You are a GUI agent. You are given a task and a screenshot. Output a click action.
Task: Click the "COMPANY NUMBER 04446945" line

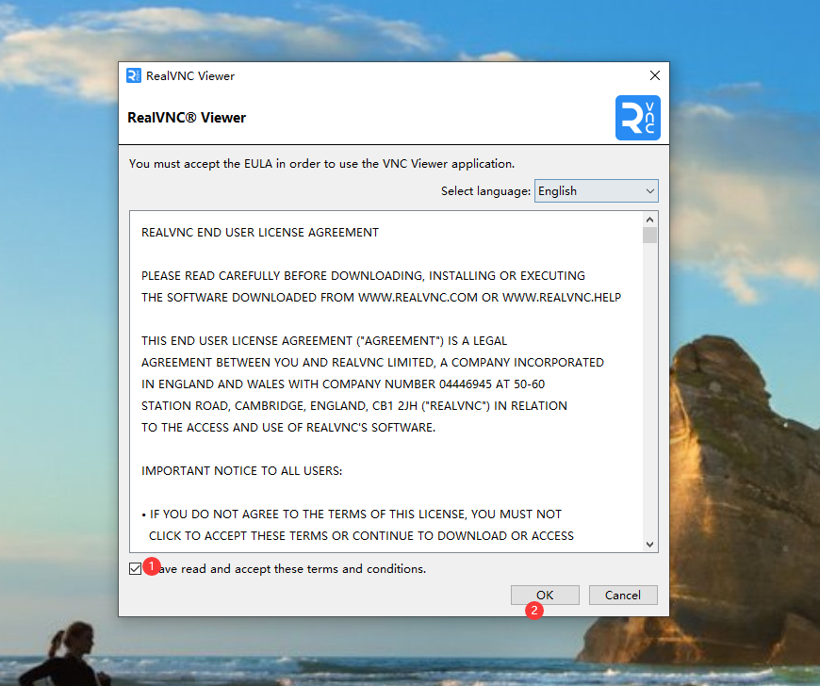pos(343,384)
